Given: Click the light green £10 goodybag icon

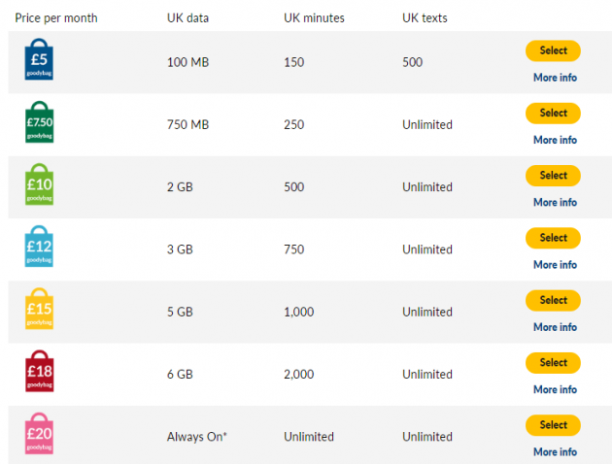Looking at the screenshot, I should point(40,184).
